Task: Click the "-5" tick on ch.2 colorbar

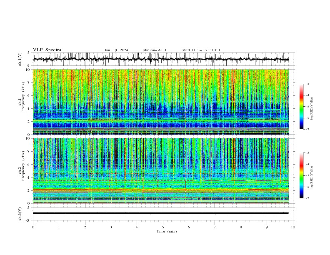Action: (307, 175)
